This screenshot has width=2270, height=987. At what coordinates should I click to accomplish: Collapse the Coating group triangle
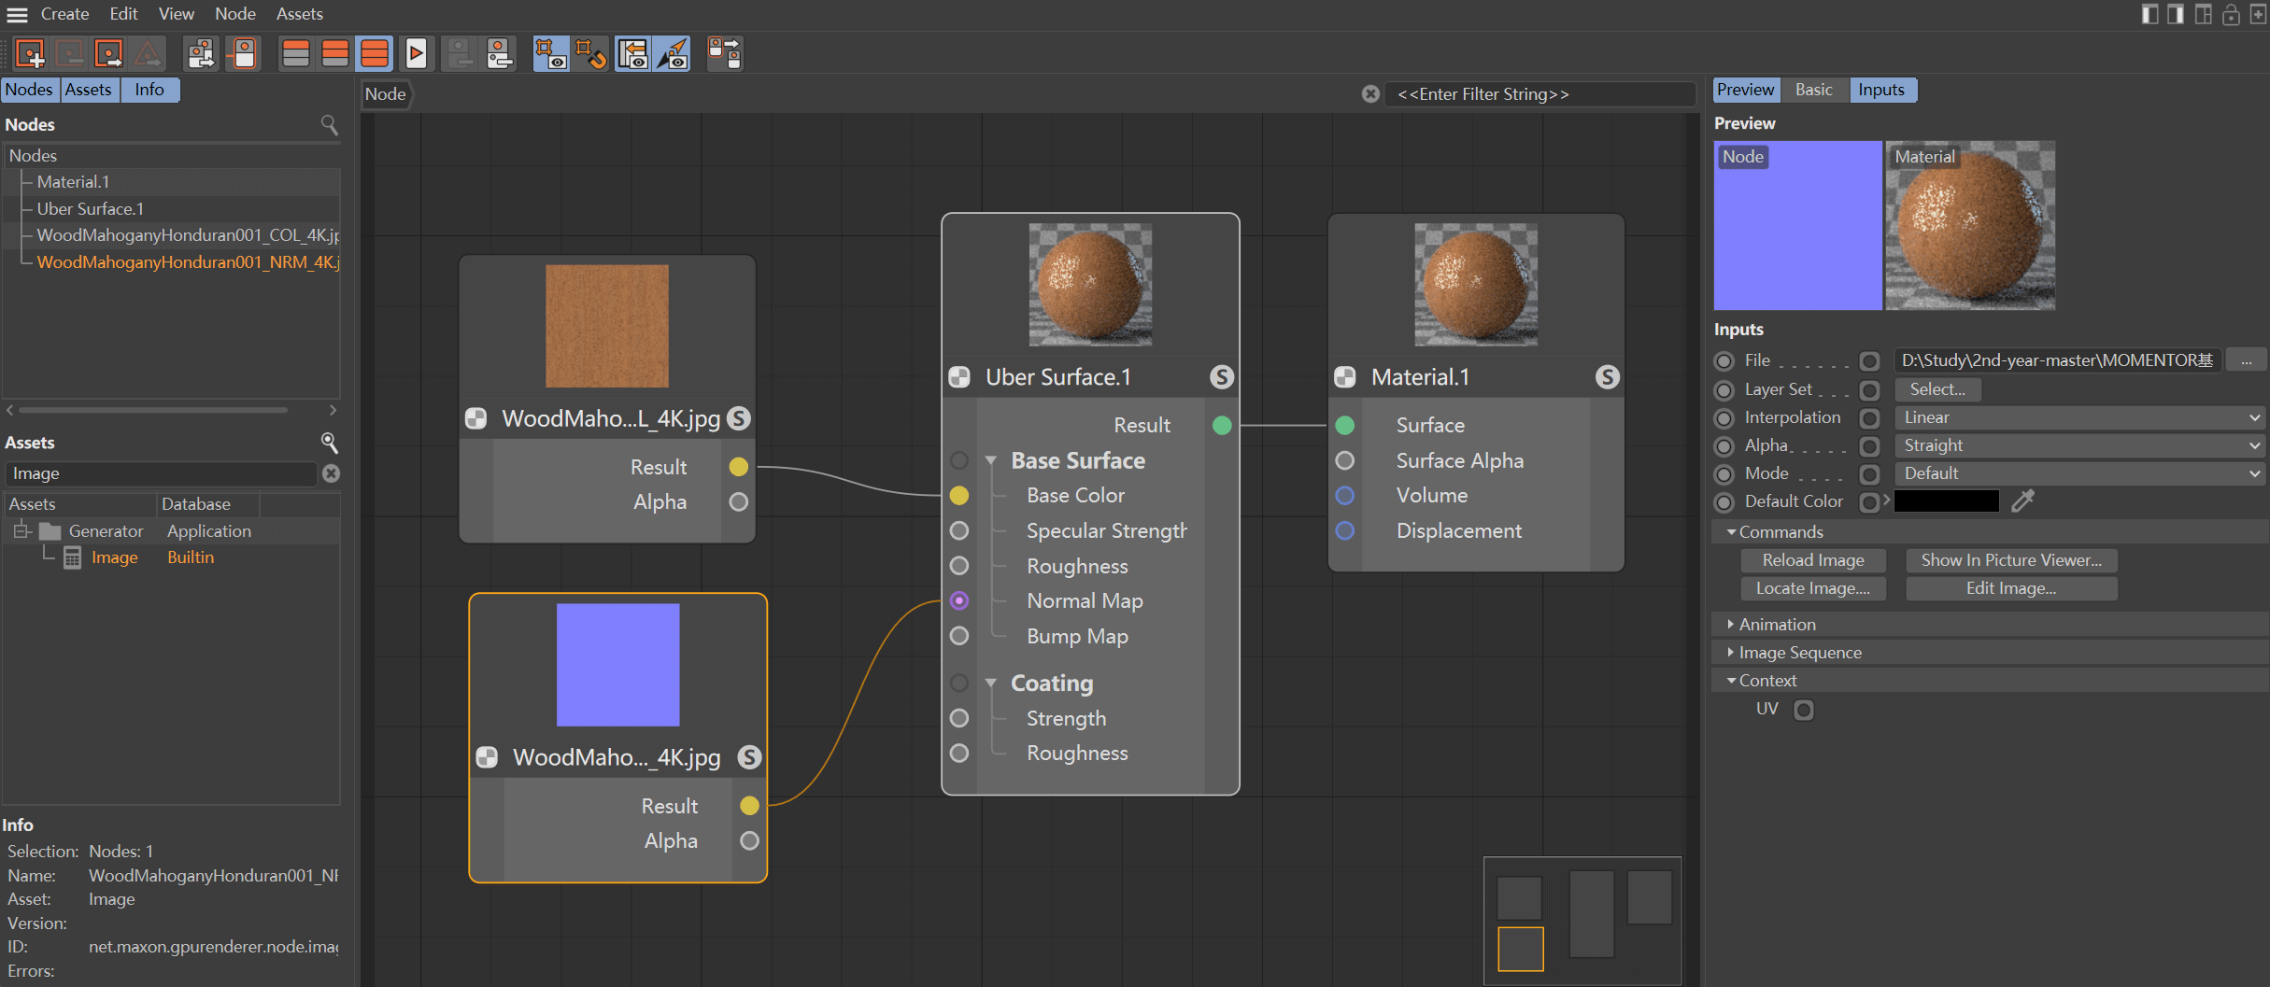pos(991,683)
